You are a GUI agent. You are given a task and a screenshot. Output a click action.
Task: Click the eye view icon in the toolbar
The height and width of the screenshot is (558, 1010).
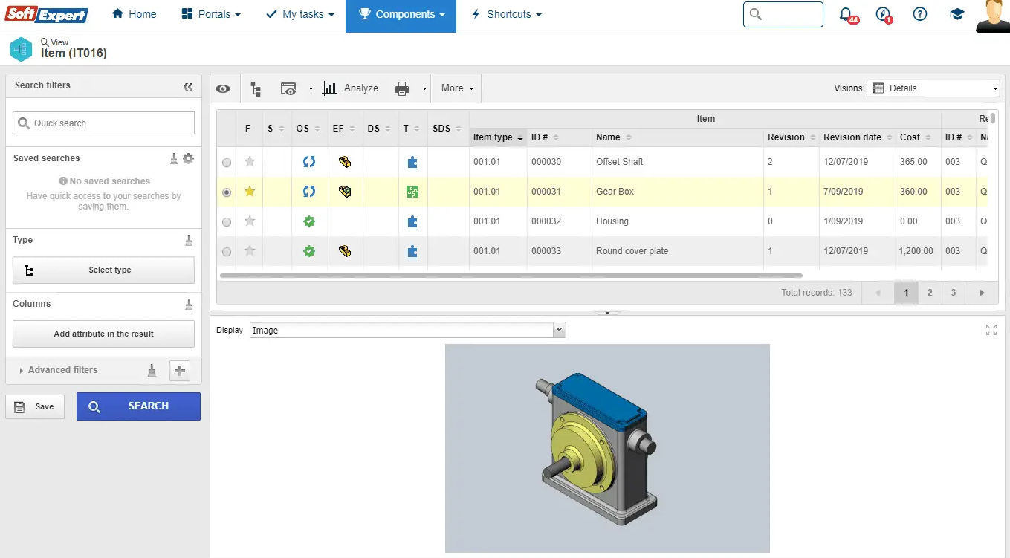point(223,88)
